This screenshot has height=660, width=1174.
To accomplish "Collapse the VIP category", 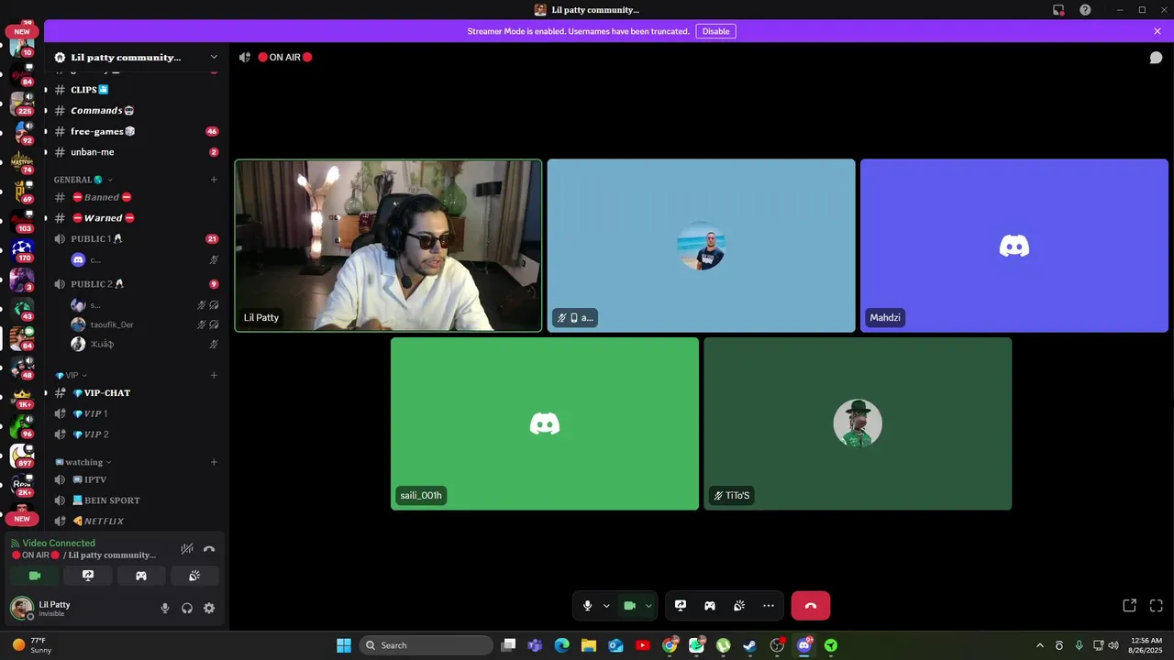I will (x=72, y=375).
